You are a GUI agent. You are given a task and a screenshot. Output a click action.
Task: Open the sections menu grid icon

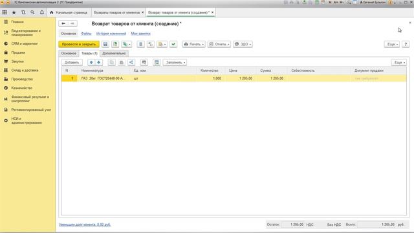[x=5, y=12]
